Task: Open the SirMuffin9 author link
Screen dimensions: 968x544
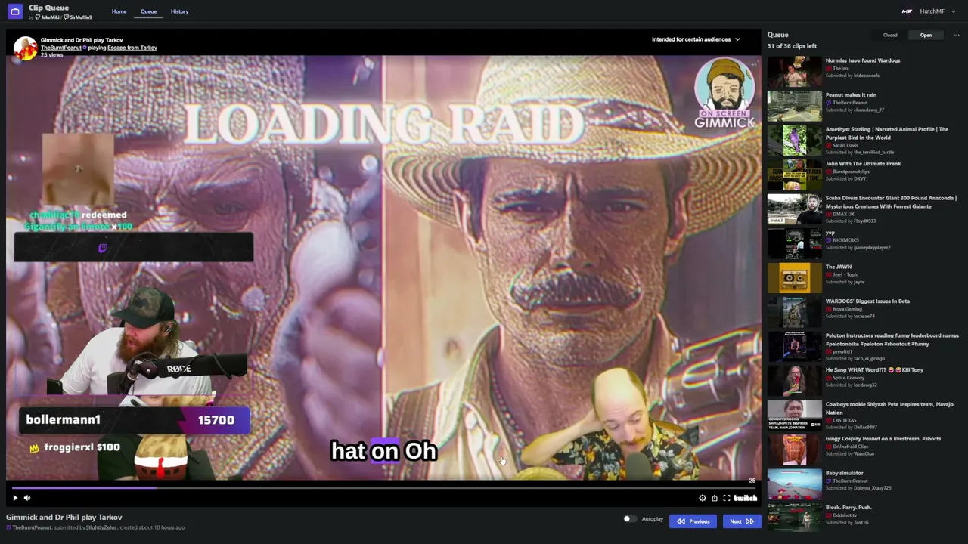Action: point(79,17)
